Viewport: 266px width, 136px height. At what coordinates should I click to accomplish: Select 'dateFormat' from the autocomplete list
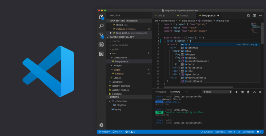pyautogui.click(x=191, y=48)
